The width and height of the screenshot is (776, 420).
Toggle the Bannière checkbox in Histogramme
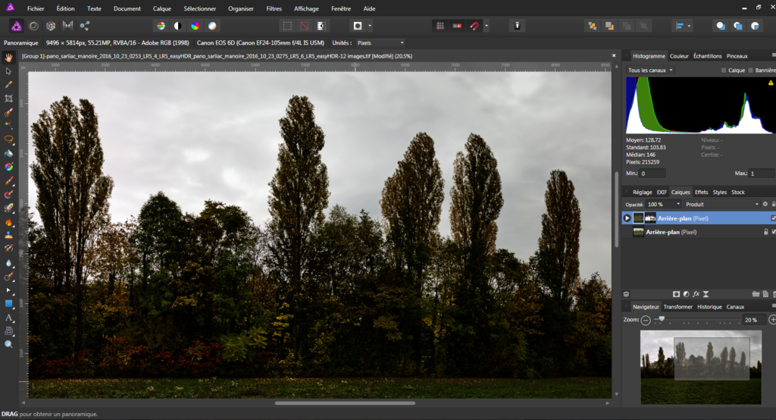pos(751,71)
